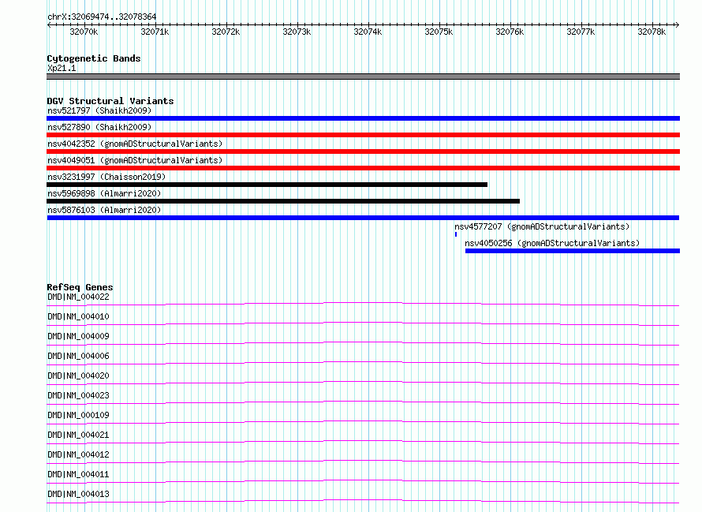Select the black nsv3231997 variant bar
The image size is (702, 512).
pyautogui.click(x=267, y=185)
